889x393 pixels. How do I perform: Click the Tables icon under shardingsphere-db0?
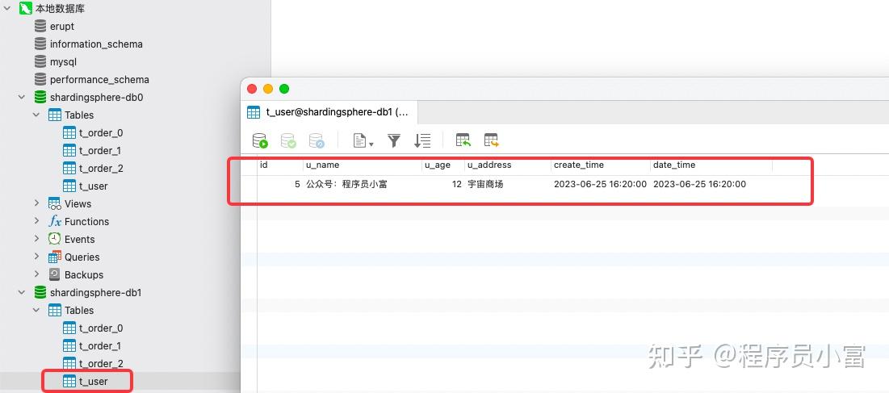[x=54, y=115]
